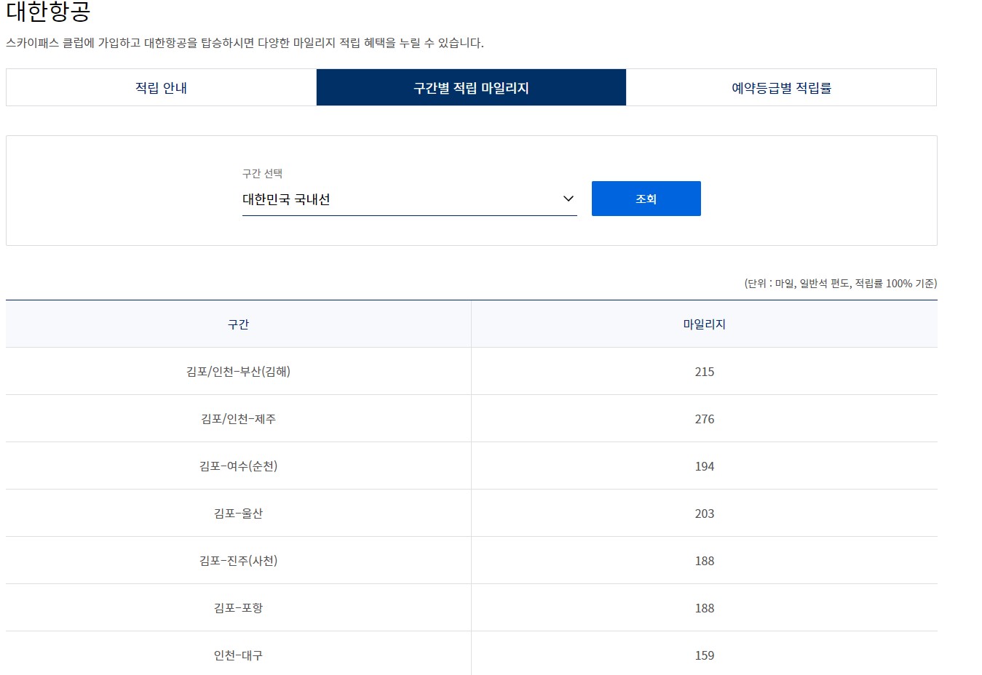Viewport: 982px width, 675px height.
Task: Click the 대한항공 page heading
Action: tap(48, 12)
